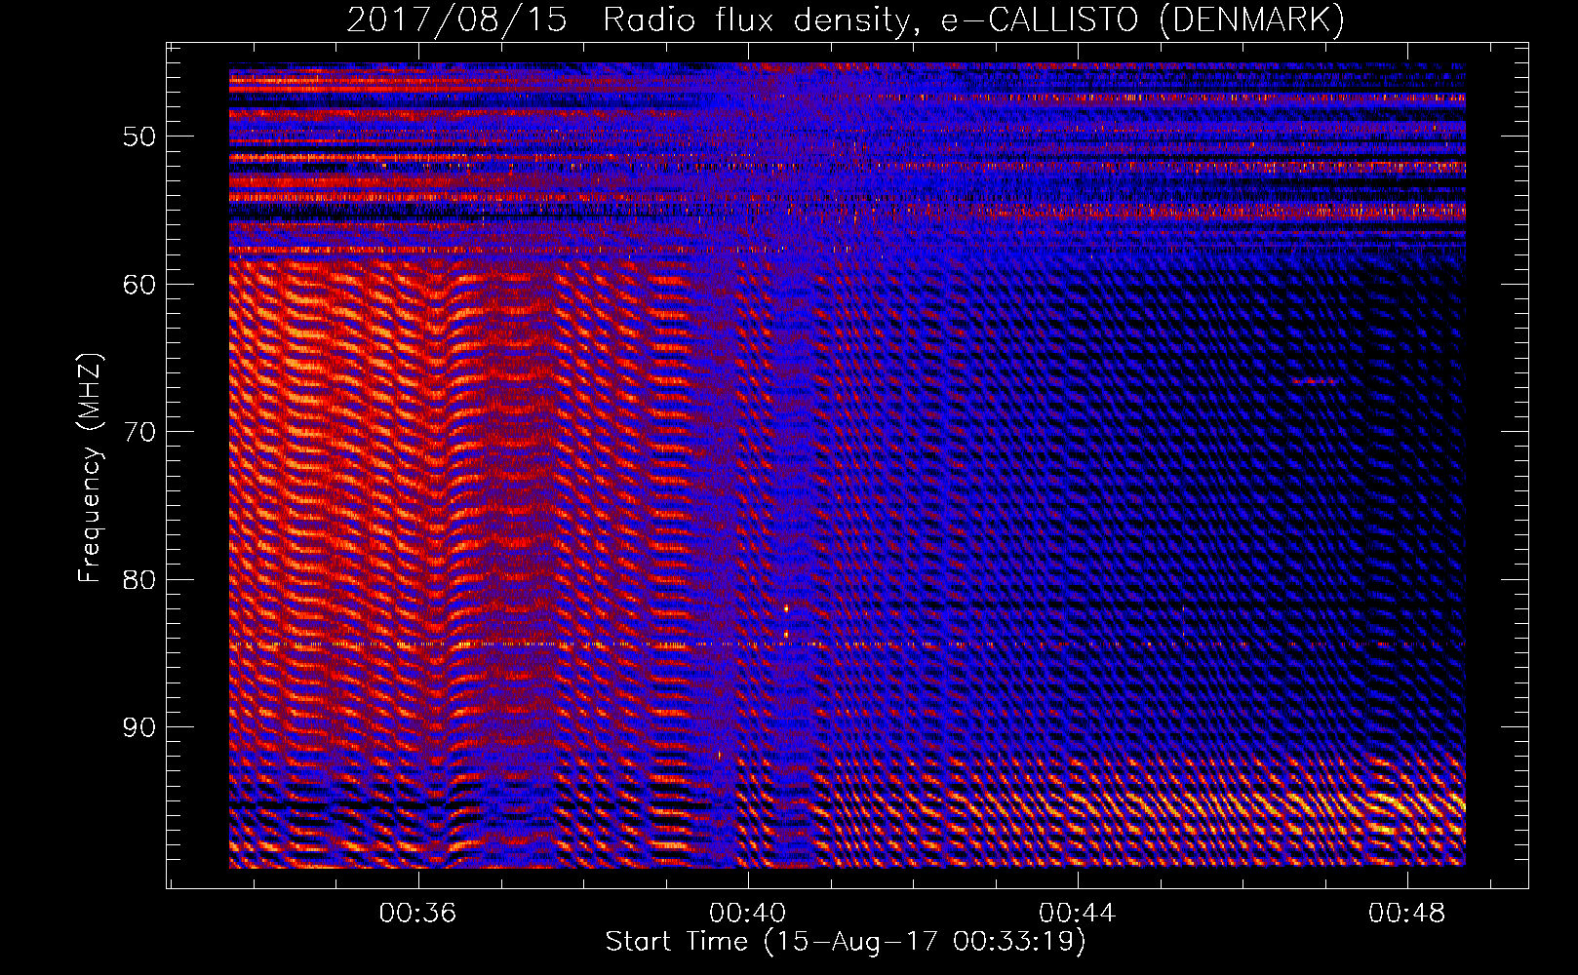Click the '80' frequency tick label
The height and width of the screenshot is (975, 1578).
click(x=139, y=580)
